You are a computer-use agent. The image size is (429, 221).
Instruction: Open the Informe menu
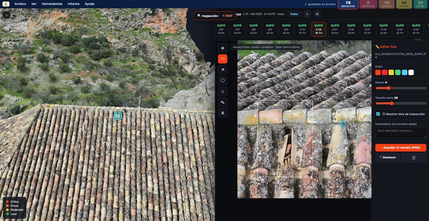click(74, 4)
